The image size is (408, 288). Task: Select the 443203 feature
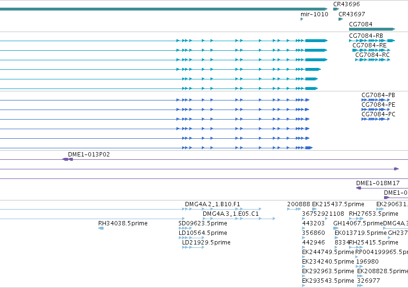[303, 228]
